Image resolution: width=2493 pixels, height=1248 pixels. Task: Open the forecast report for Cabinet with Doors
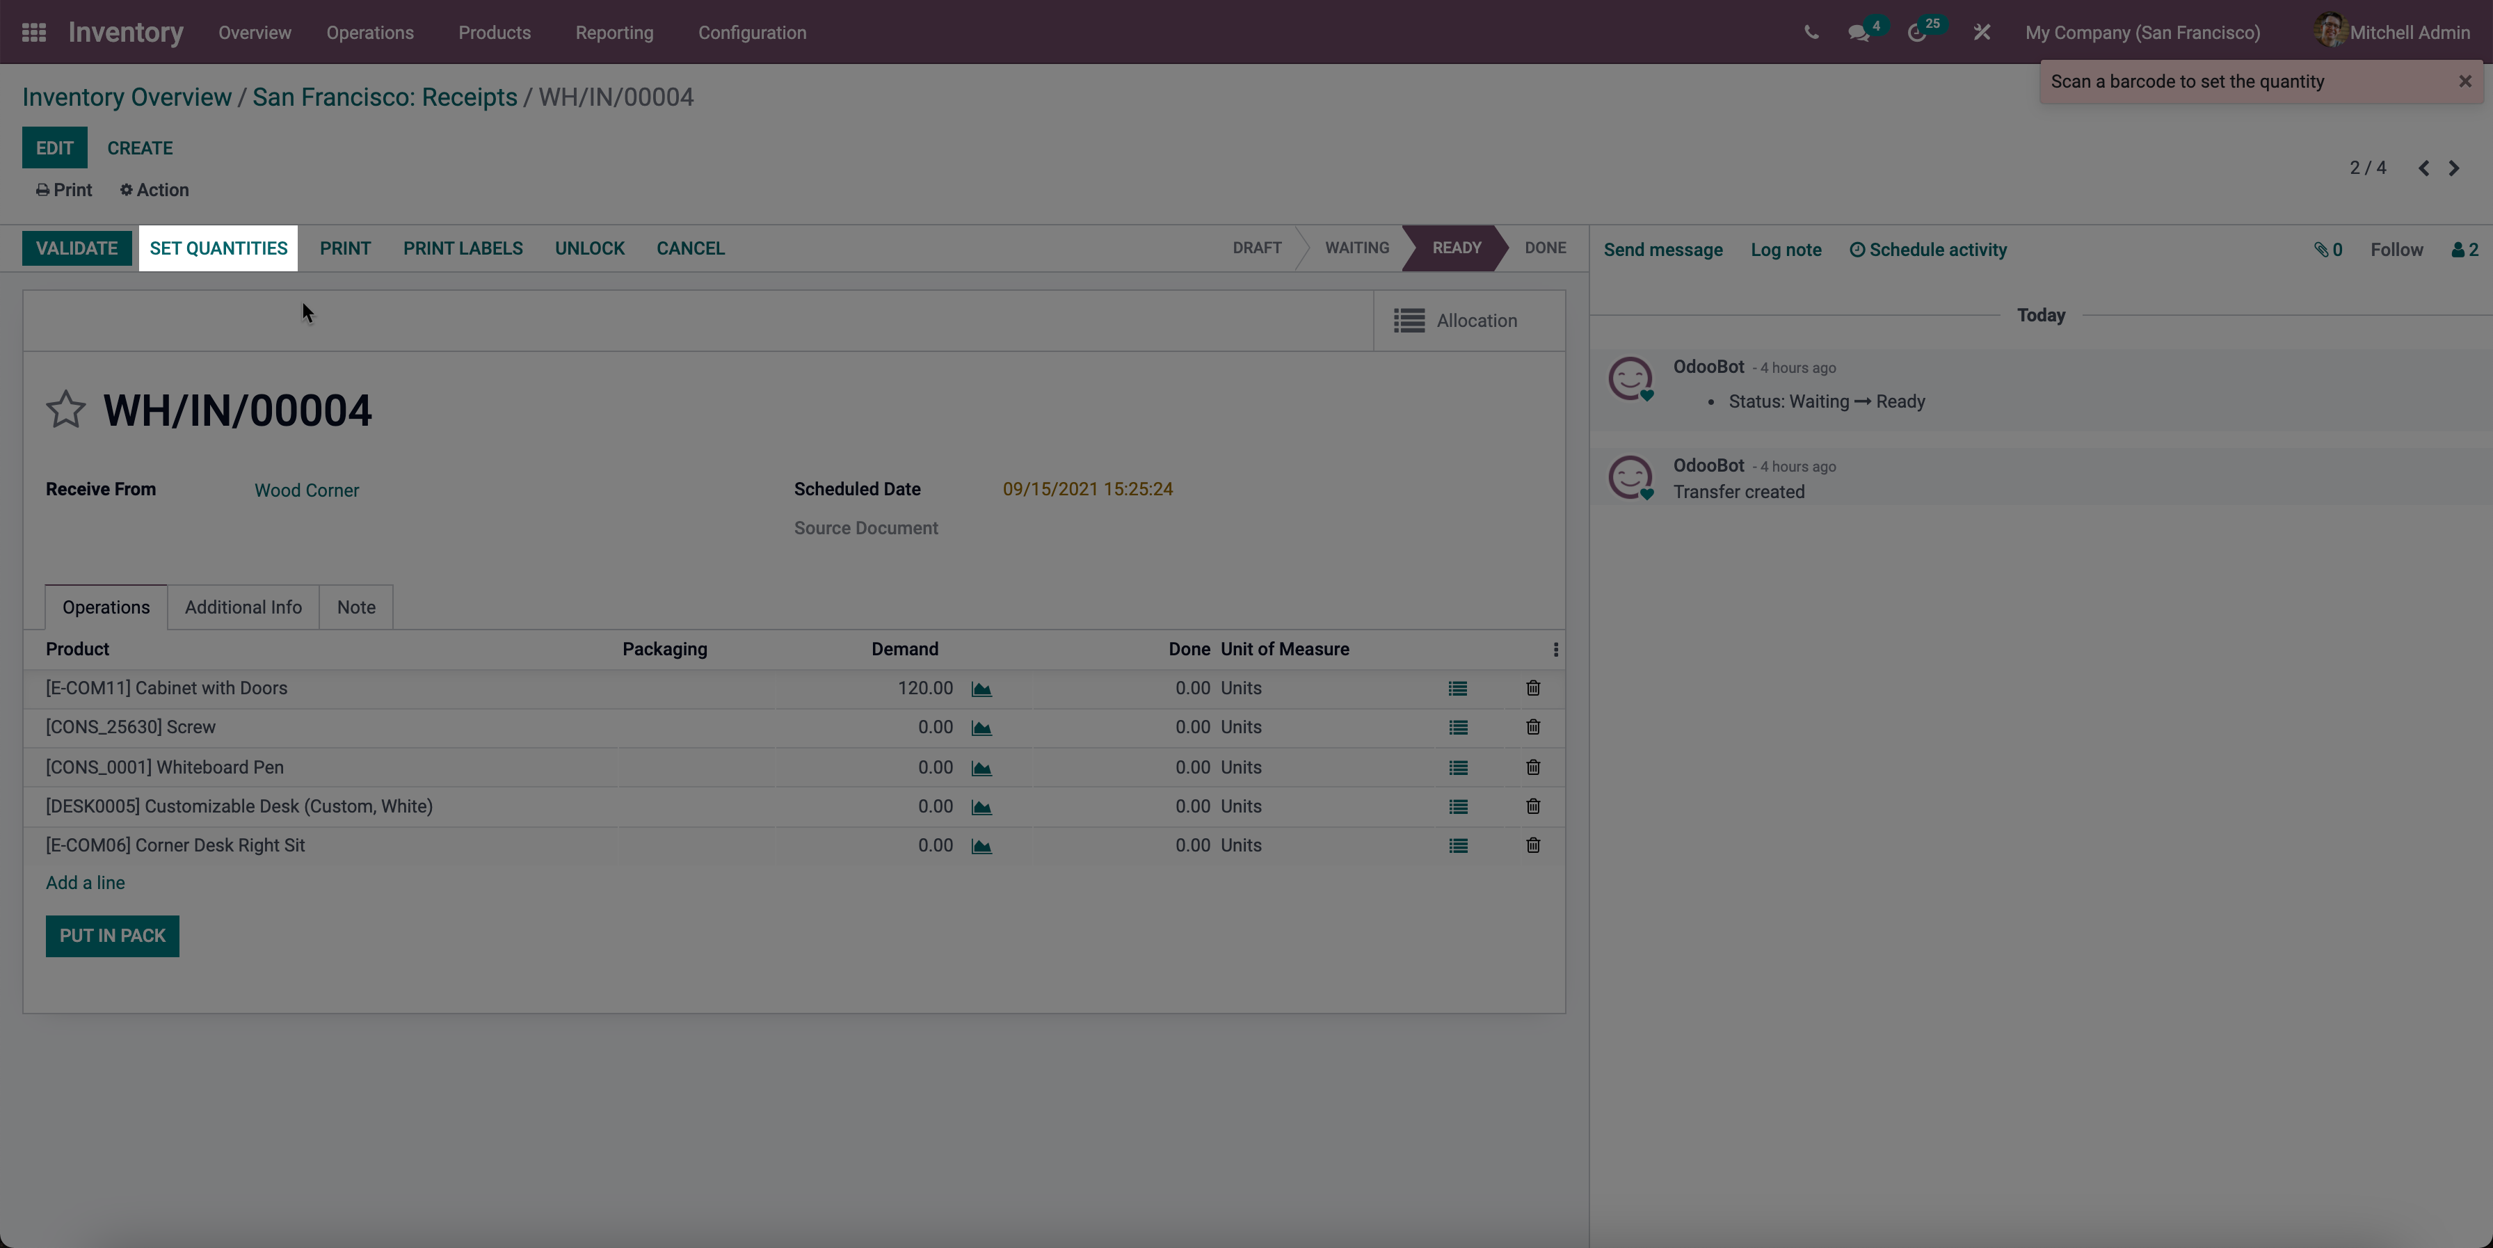pyautogui.click(x=981, y=689)
